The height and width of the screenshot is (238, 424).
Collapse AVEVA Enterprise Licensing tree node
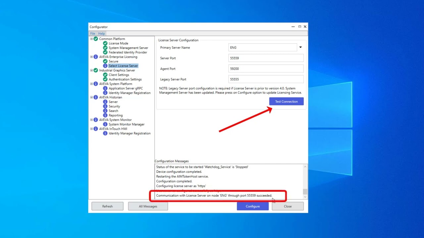click(x=91, y=57)
